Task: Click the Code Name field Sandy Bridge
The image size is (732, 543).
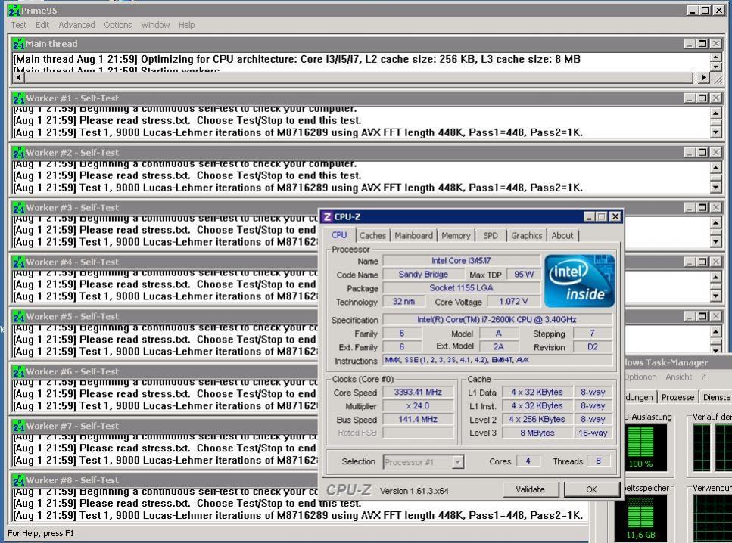Action: point(423,275)
